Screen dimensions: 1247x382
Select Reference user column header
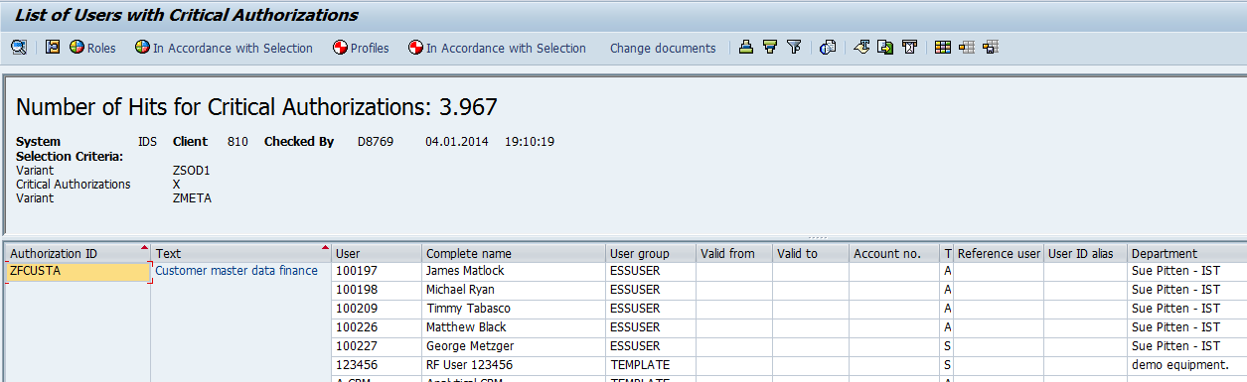999,253
